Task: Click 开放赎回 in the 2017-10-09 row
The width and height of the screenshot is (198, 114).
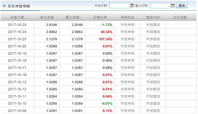Action: (x=153, y=111)
